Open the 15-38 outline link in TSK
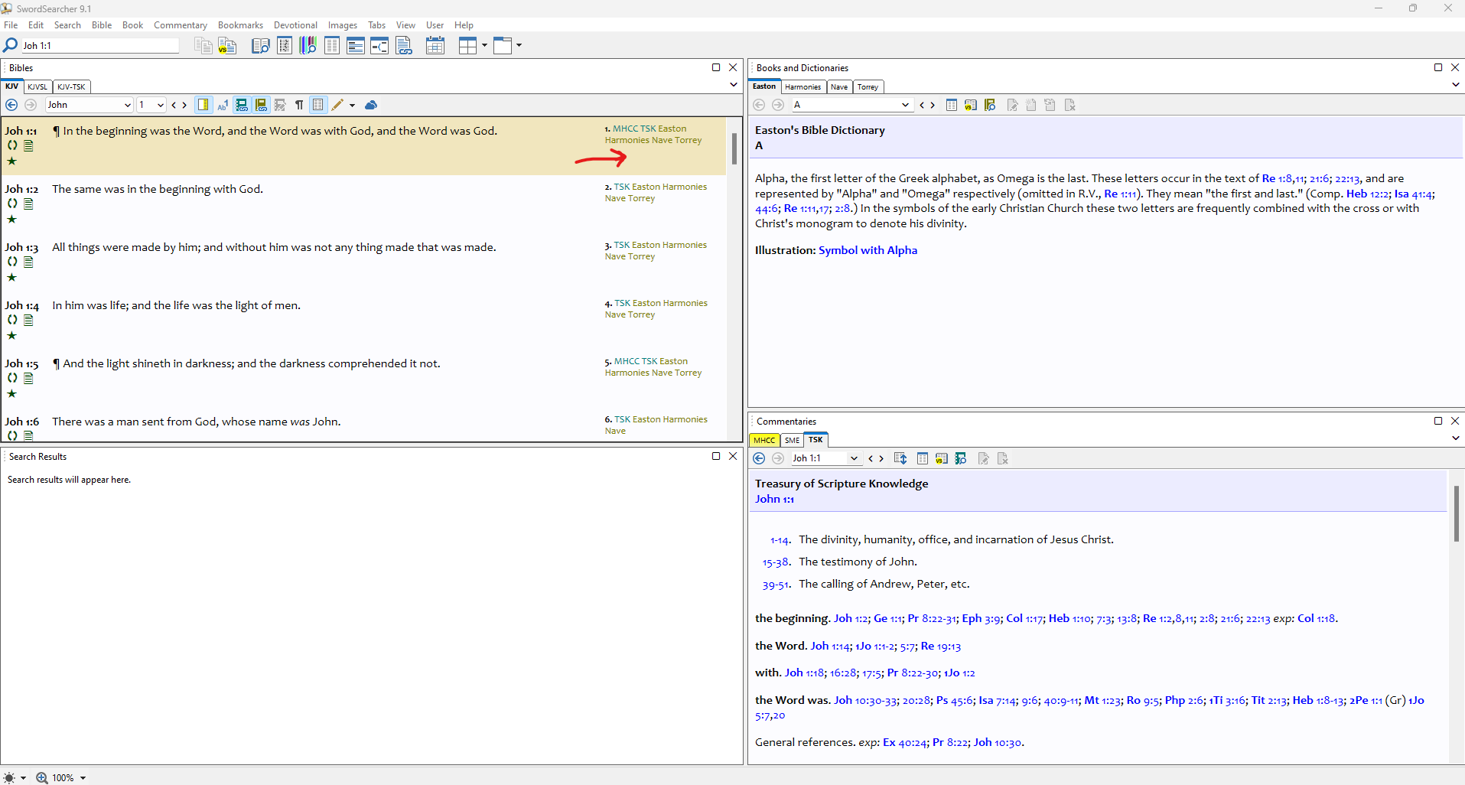1465x785 pixels. [x=775, y=562]
